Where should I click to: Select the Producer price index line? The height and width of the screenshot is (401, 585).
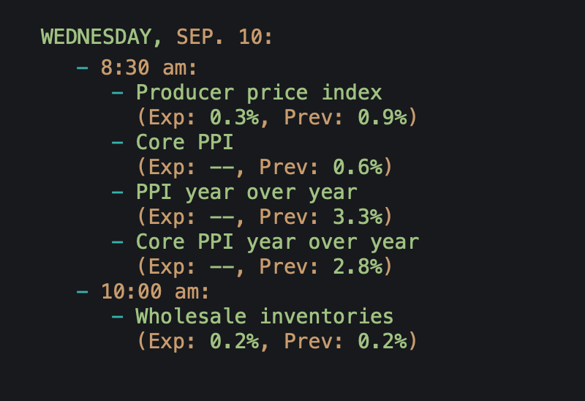click(259, 93)
